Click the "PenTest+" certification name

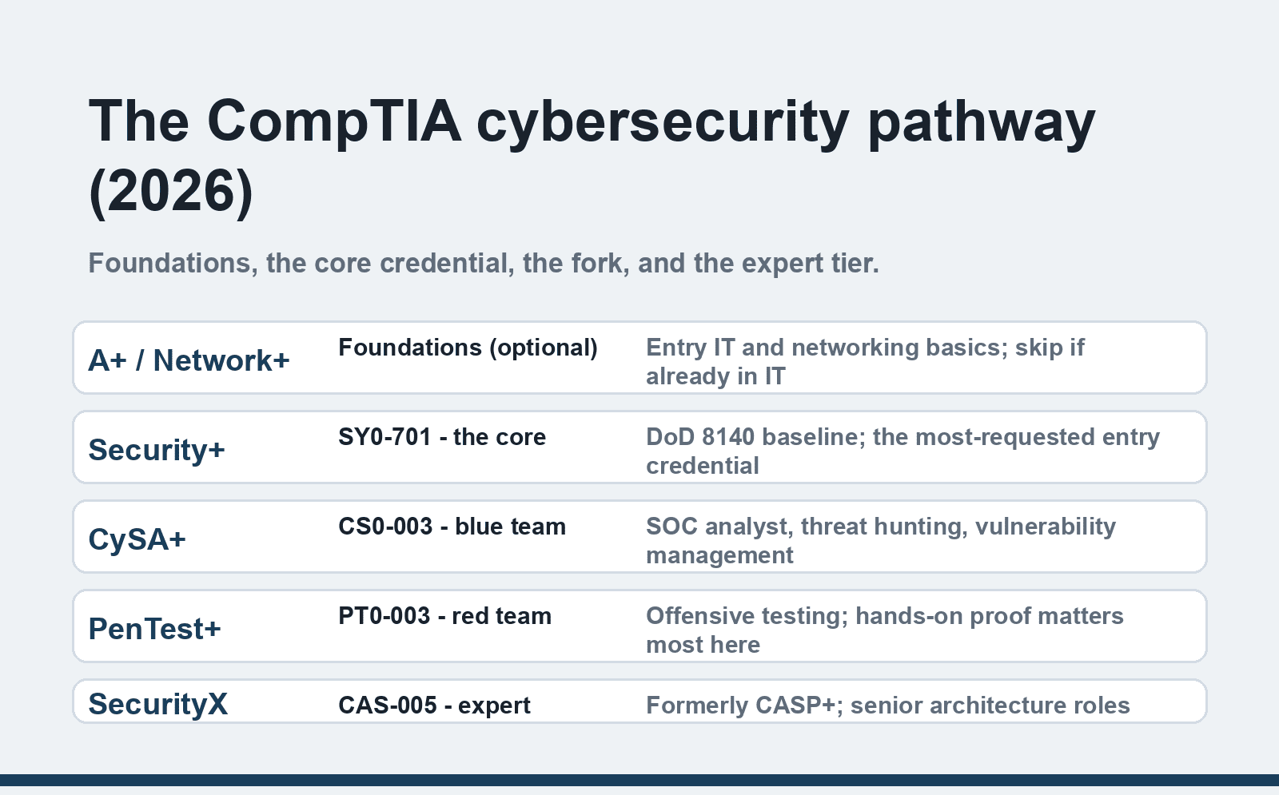[154, 629]
